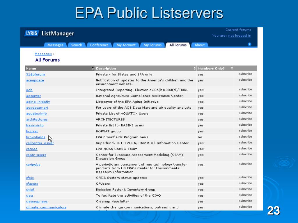Go to the architectures forum
Viewport: 298px width, 223px height.
pos(37,119)
